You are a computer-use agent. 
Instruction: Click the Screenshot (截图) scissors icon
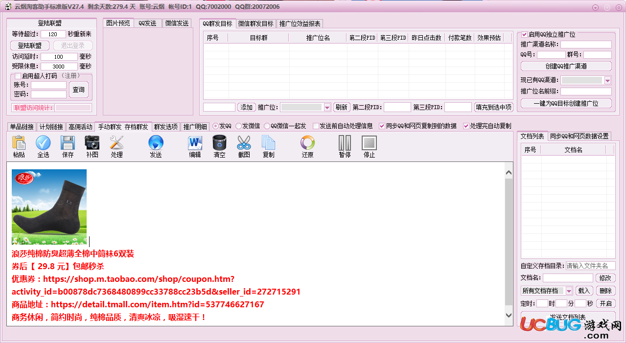(x=244, y=142)
